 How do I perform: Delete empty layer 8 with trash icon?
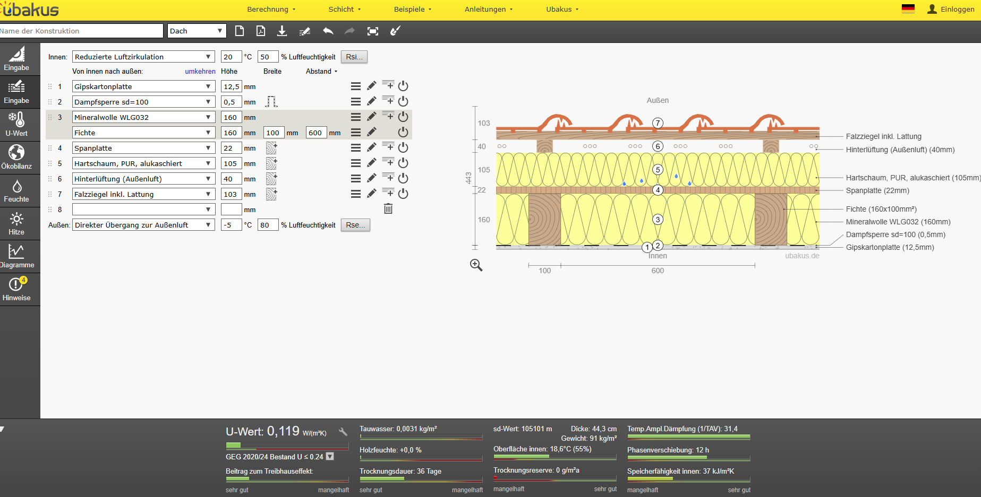(388, 209)
